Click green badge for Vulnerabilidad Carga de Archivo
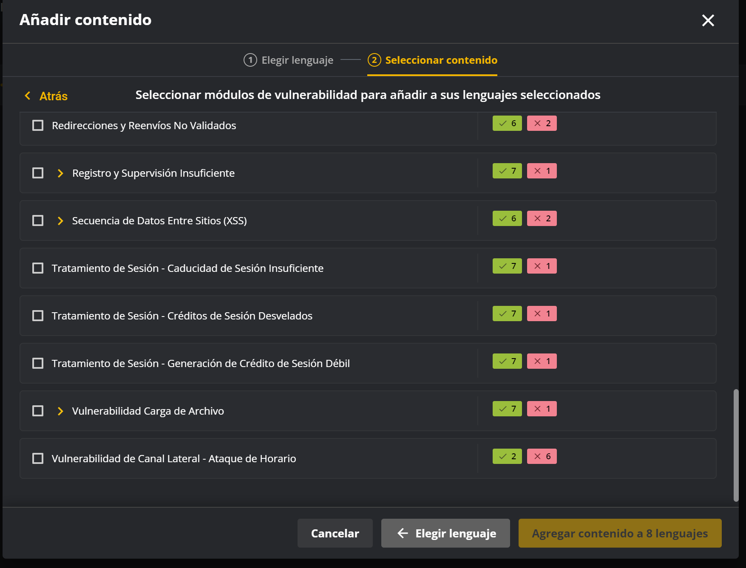The width and height of the screenshot is (746, 568). tap(507, 409)
